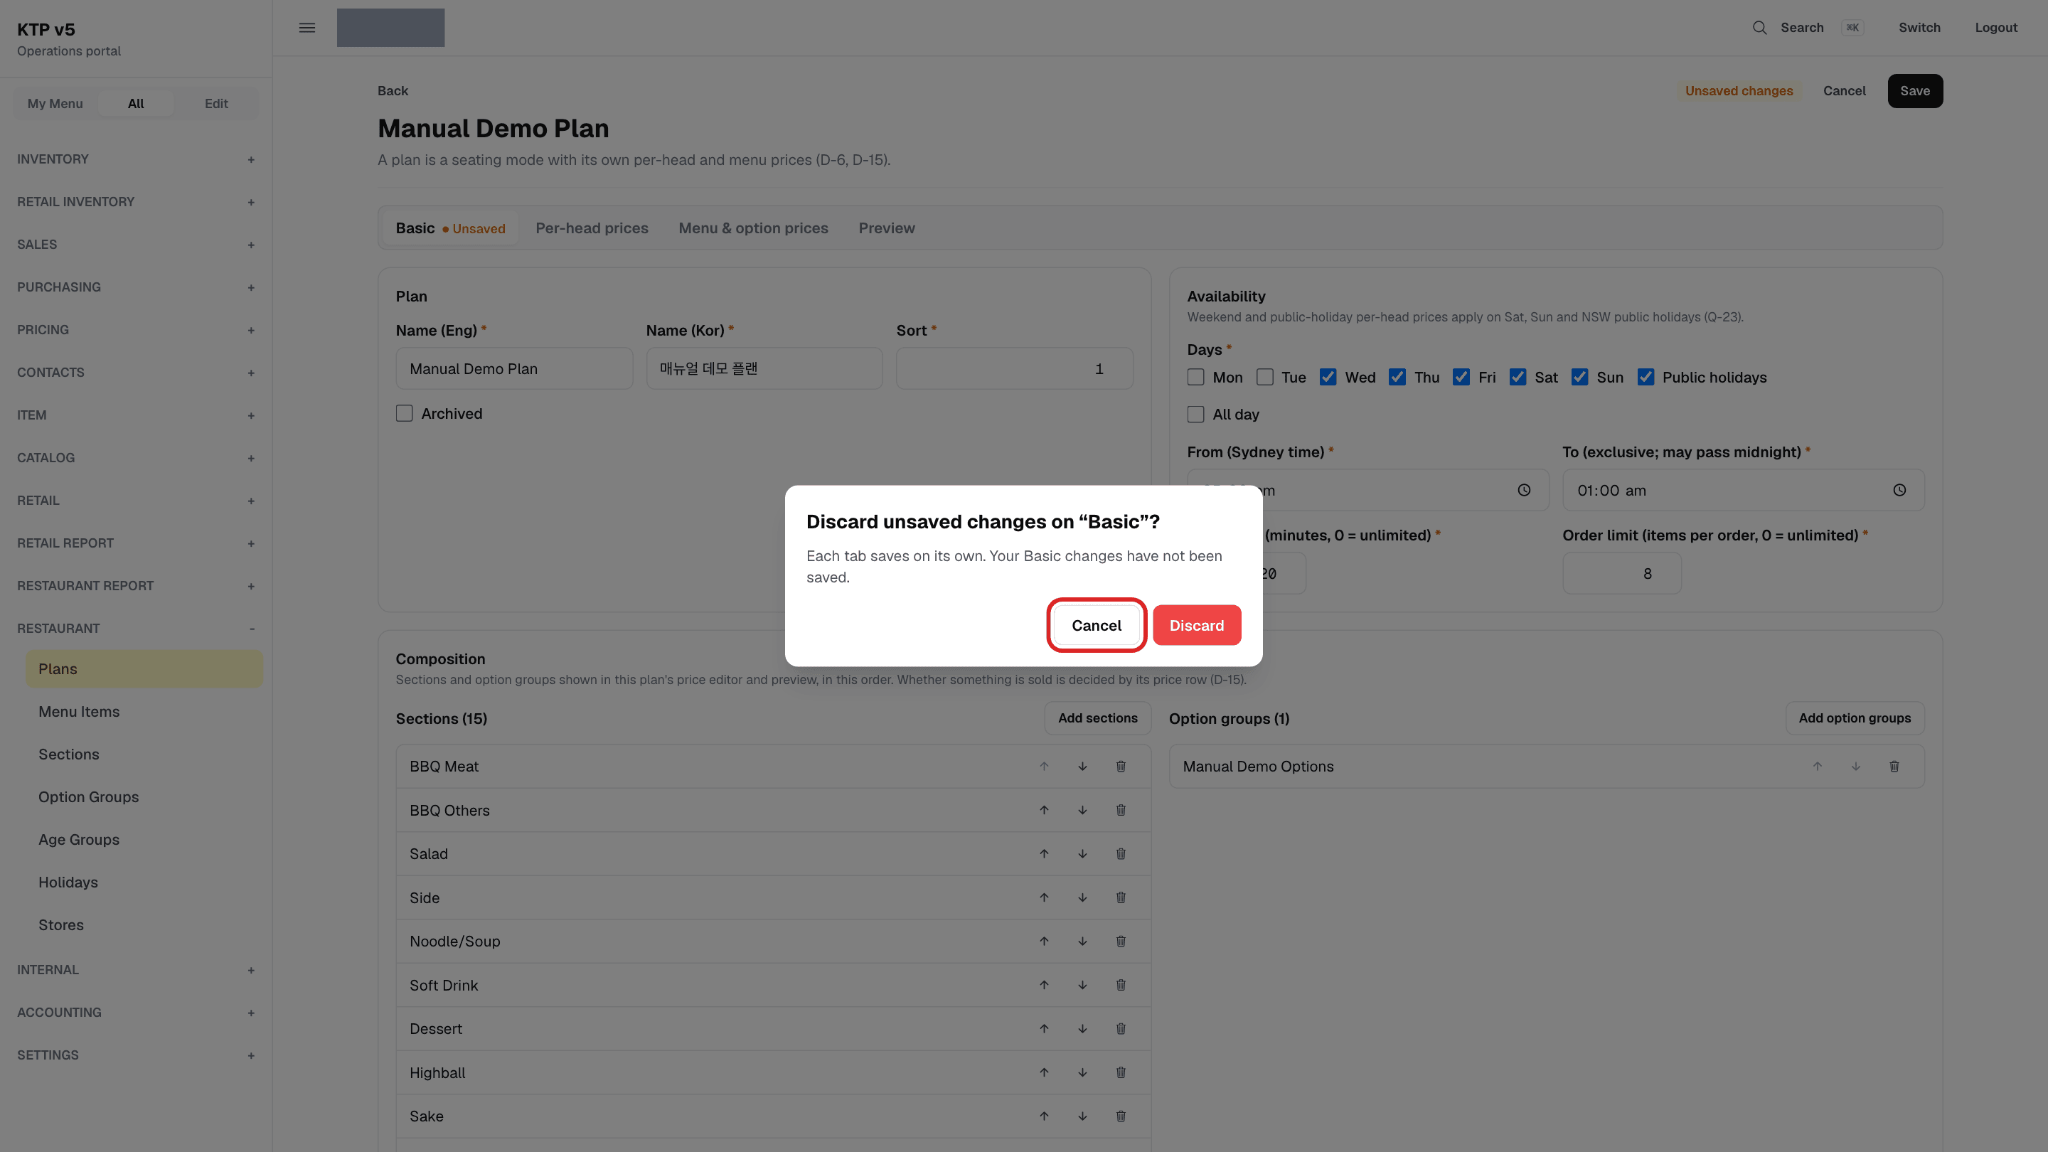The image size is (2048, 1152).
Task: Move Dessert section down
Action: click(1082, 1029)
